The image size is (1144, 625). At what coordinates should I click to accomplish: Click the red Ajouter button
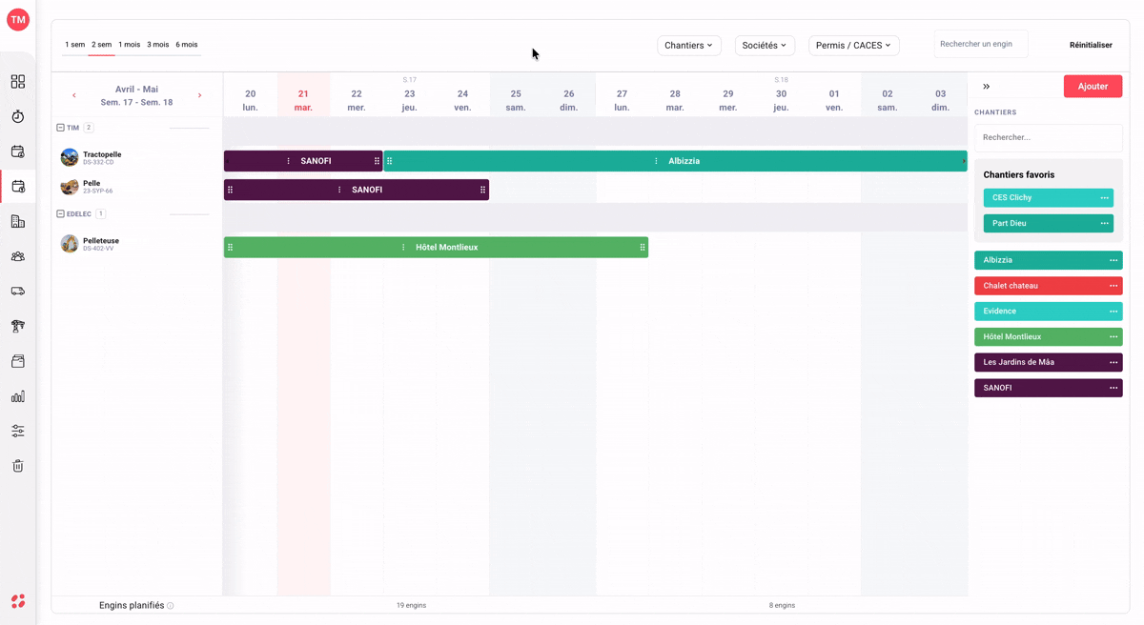coord(1093,87)
